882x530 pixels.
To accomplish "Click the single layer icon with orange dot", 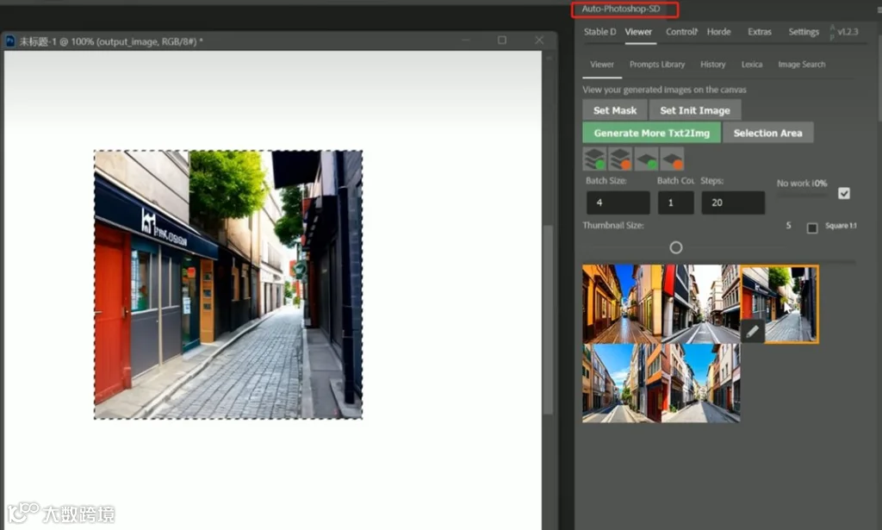I will click(672, 159).
